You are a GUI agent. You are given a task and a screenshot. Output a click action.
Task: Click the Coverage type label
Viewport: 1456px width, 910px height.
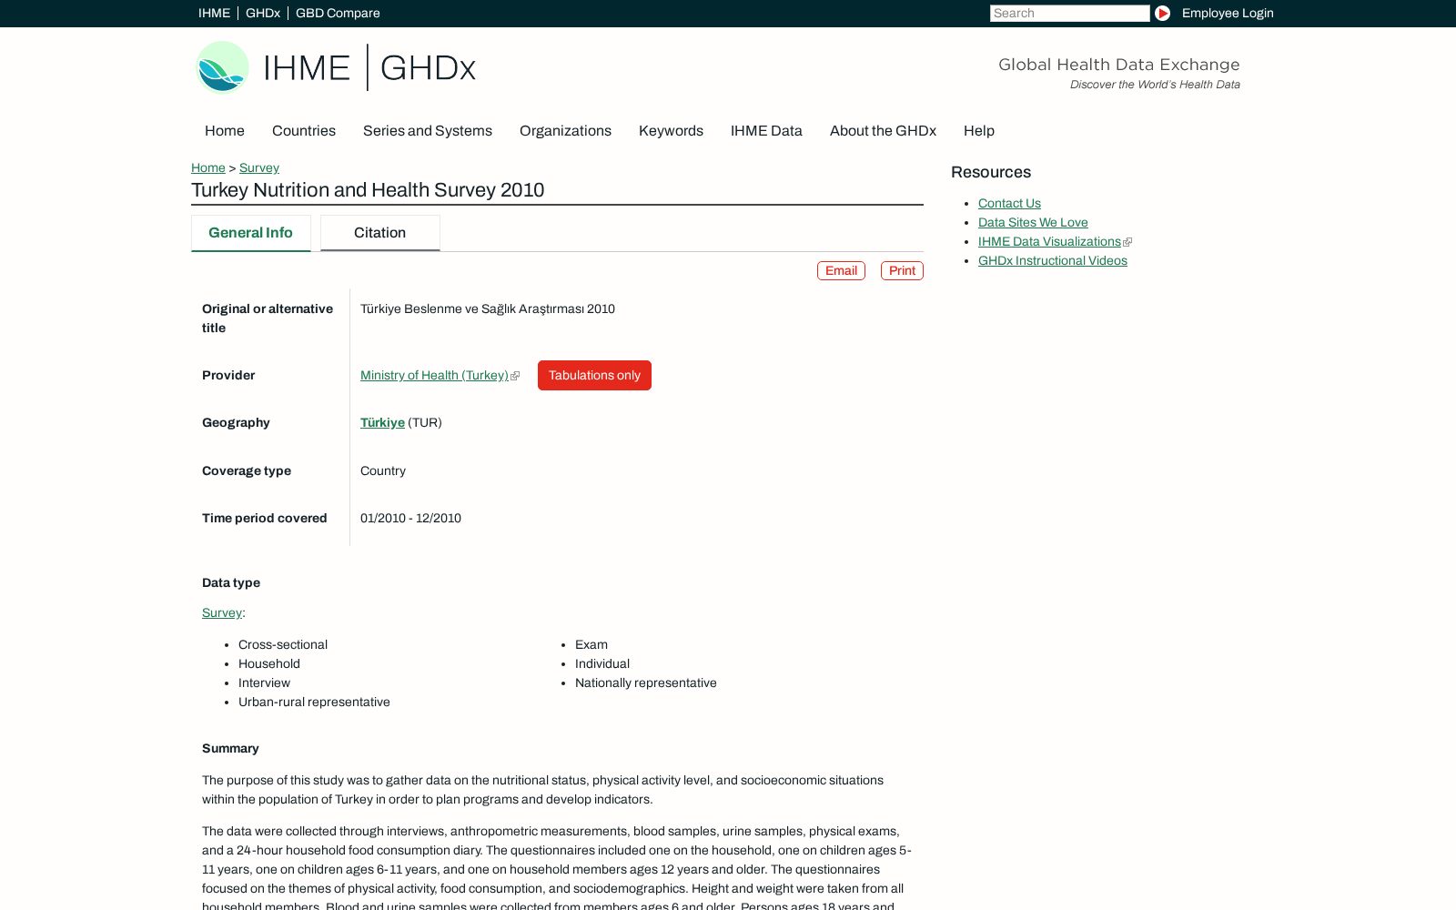[x=247, y=470]
